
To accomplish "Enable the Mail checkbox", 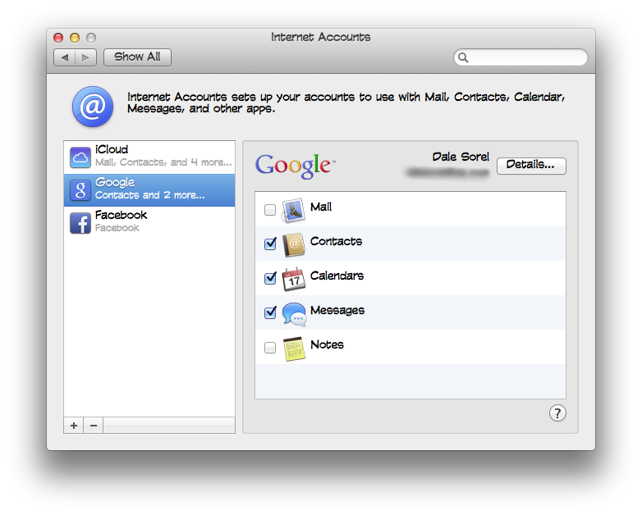I will tap(270, 210).
